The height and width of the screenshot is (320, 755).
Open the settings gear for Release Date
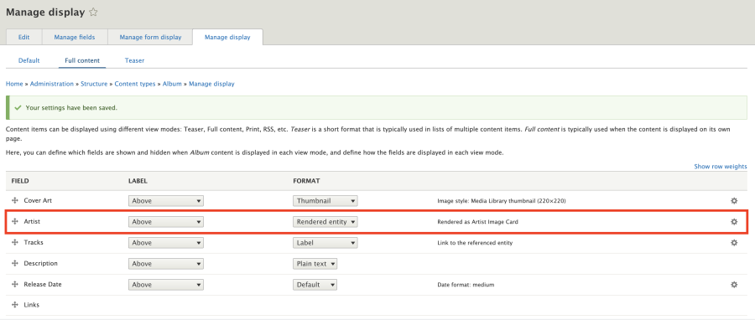click(734, 285)
